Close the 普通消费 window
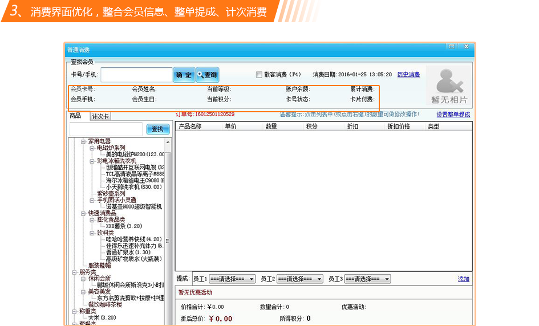Viewport: 539px width, 326px height. (x=466, y=46)
